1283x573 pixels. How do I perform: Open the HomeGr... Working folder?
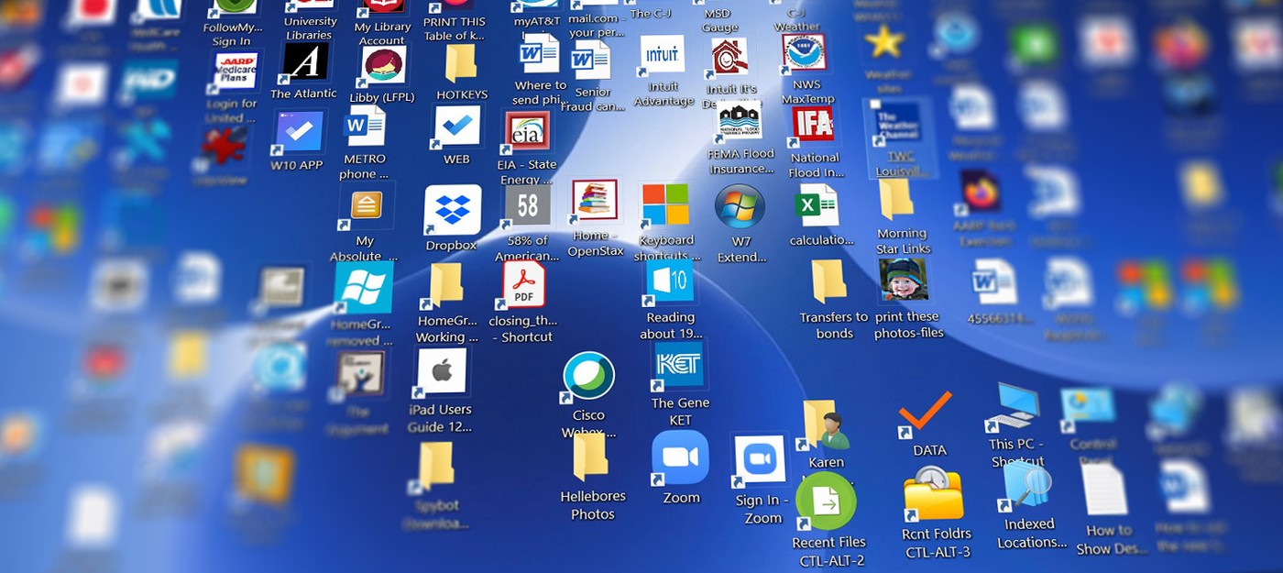[x=446, y=286]
